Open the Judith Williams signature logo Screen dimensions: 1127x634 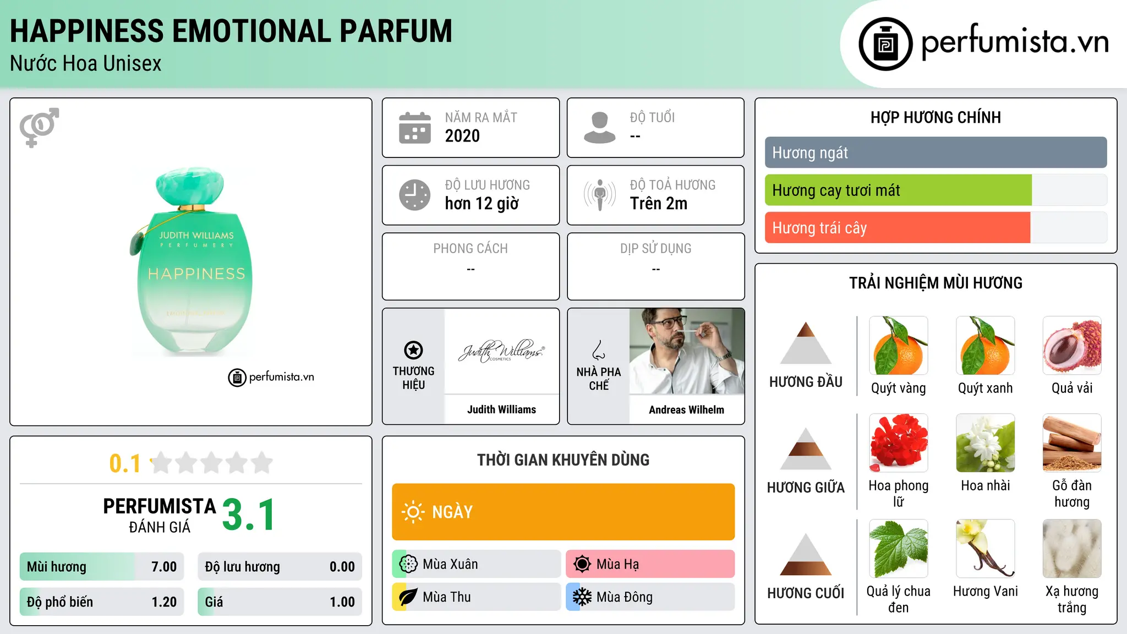click(x=502, y=351)
